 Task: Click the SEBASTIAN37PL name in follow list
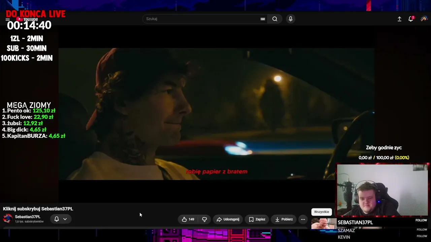pyautogui.click(x=355, y=223)
